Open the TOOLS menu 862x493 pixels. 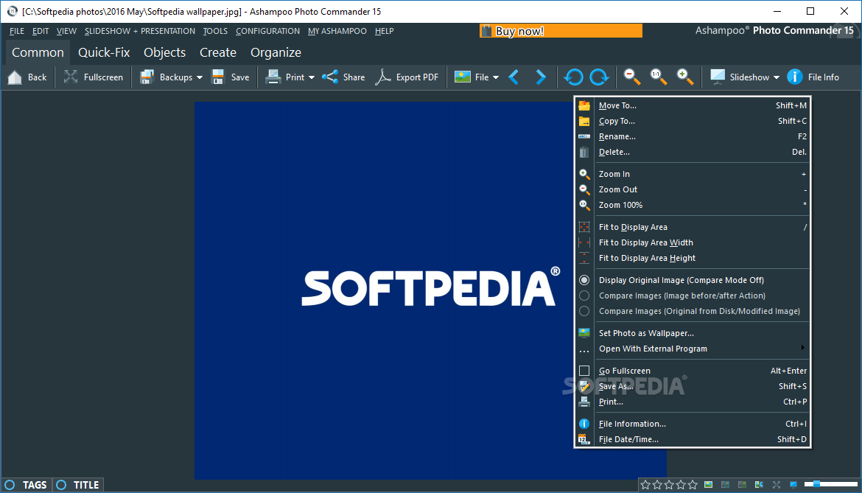[x=215, y=32]
